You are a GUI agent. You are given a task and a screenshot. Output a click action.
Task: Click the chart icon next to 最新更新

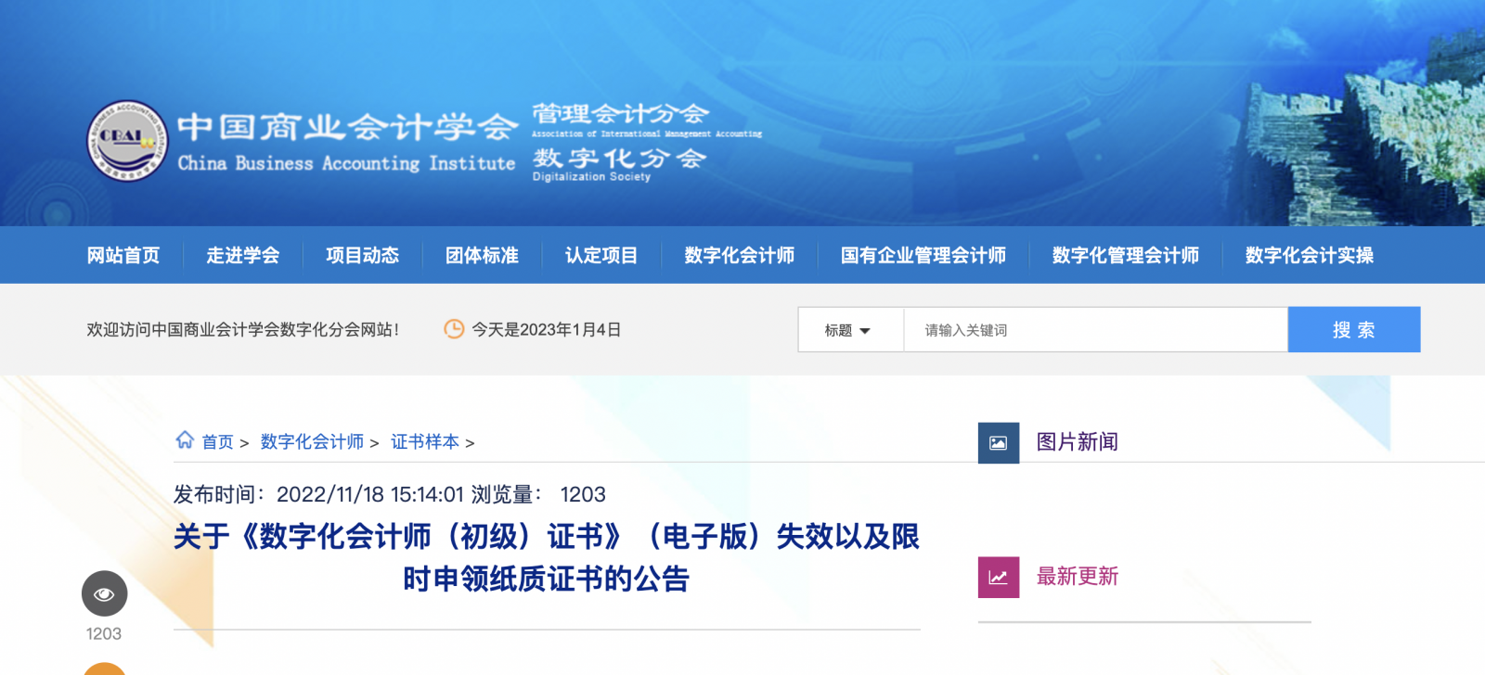tap(999, 577)
